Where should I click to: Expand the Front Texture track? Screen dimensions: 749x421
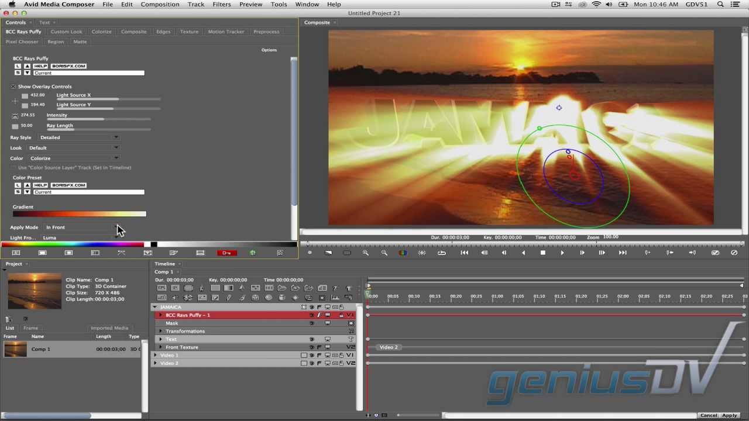160,347
